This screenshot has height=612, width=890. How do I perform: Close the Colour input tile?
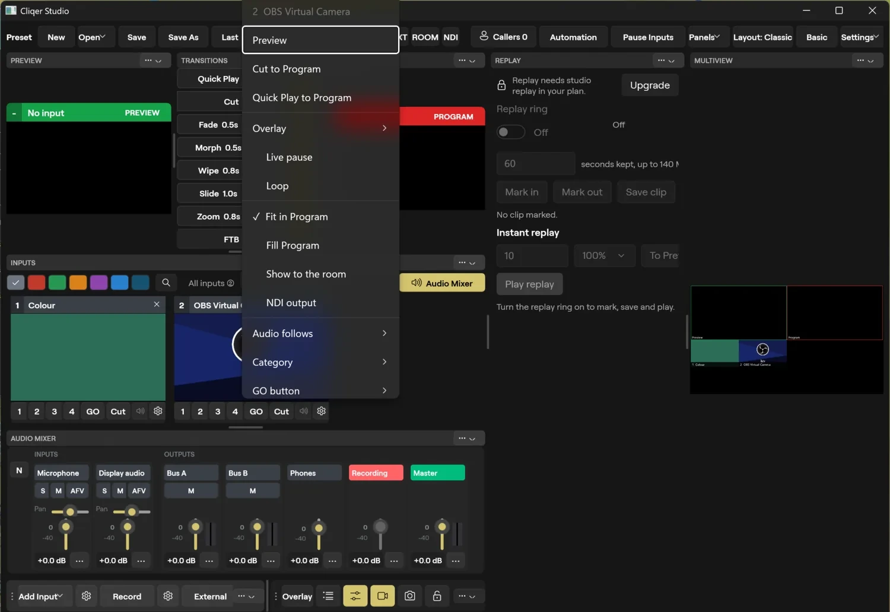point(157,305)
